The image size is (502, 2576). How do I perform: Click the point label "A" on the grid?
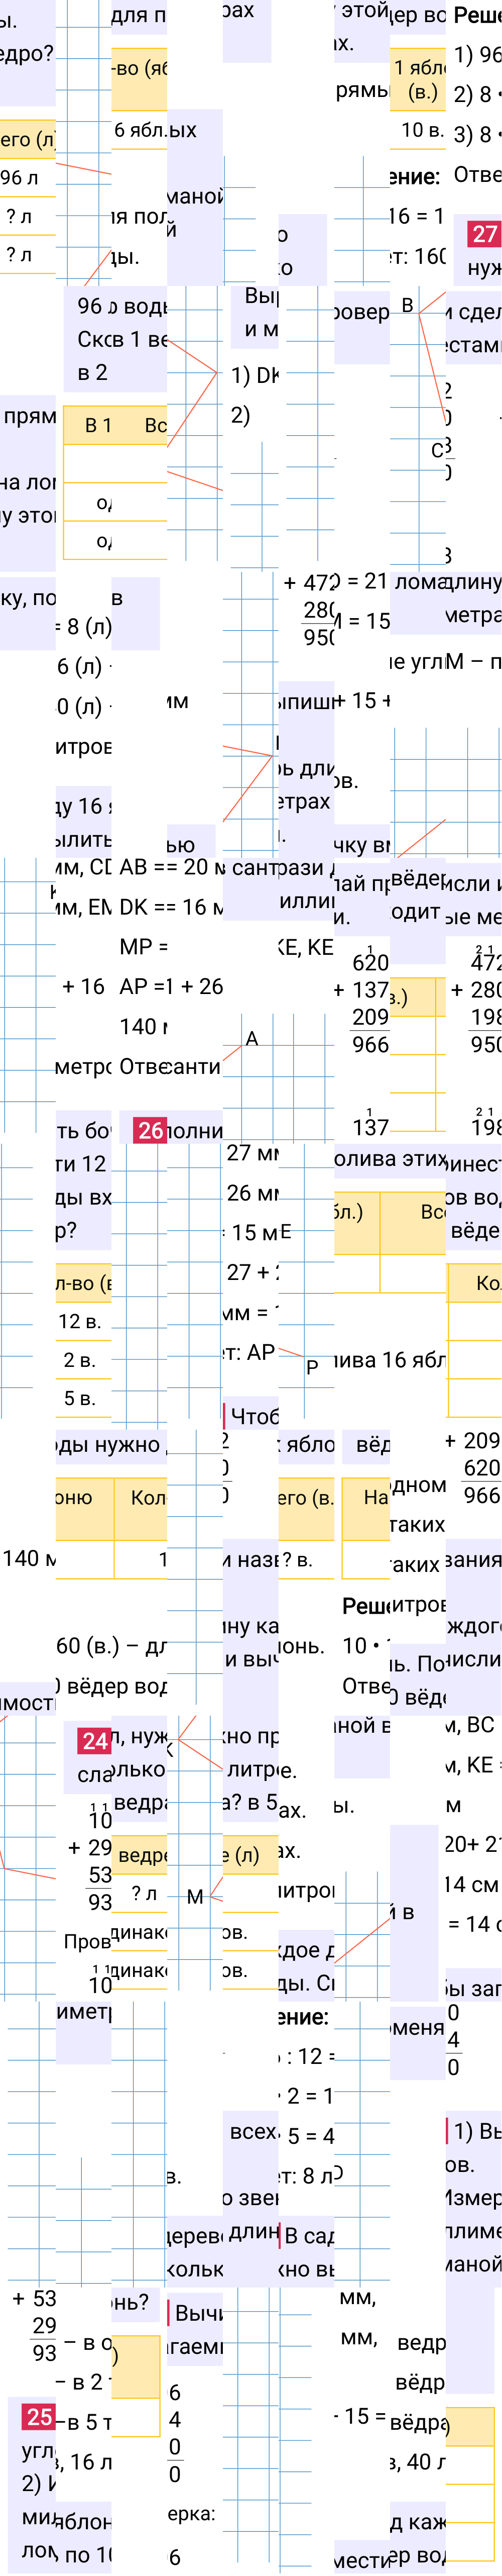tap(252, 1039)
